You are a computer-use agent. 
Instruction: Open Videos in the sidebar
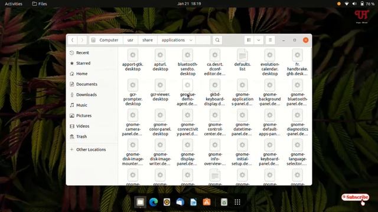click(92, 126)
